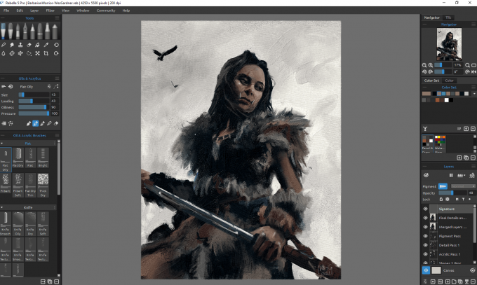Select the Eraser tool in Tools panel
The width and height of the screenshot is (477, 285).
(29, 45)
